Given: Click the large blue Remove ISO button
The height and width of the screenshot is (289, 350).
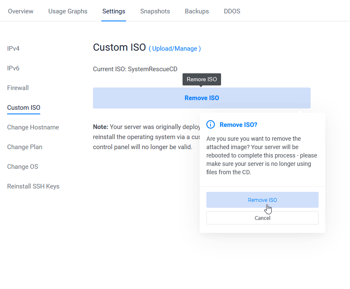Looking at the screenshot, I should point(202,98).
